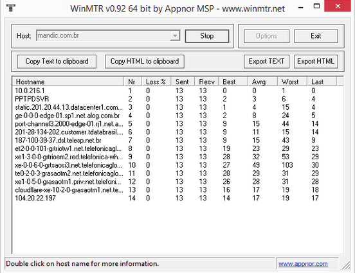
Task: Click the Avrg column header
Action: click(x=263, y=82)
